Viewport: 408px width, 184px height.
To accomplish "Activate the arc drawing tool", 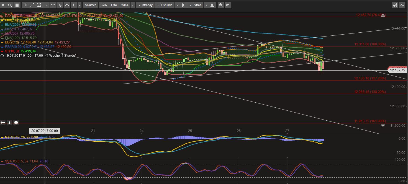I will pyautogui.click(x=67, y=5).
